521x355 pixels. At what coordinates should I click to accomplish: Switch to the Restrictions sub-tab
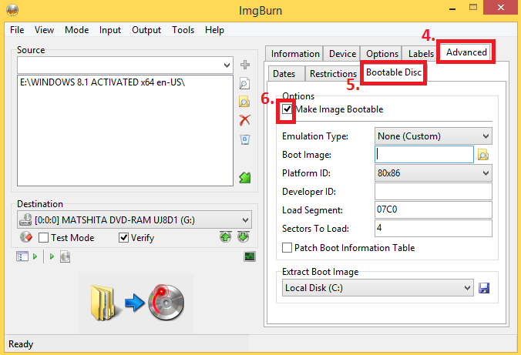coord(333,73)
